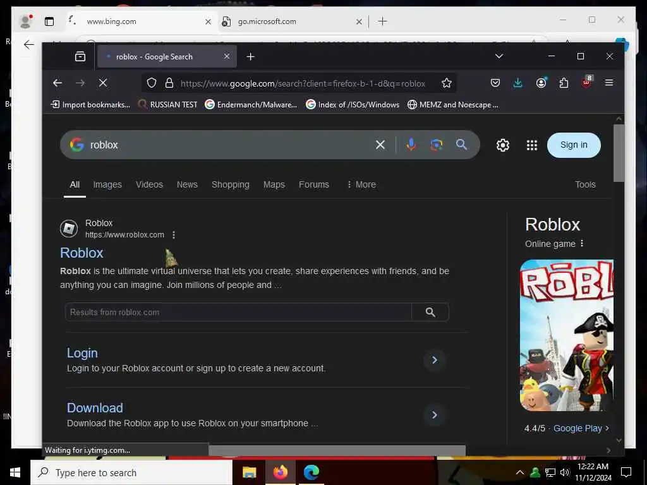Viewport: 647px width, 485px height.
Task: Open the Login sitelink
Action: coord(83,353)
